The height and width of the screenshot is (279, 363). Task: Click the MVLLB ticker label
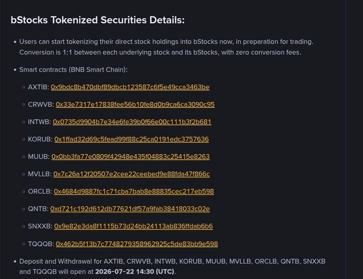point(39,174)
